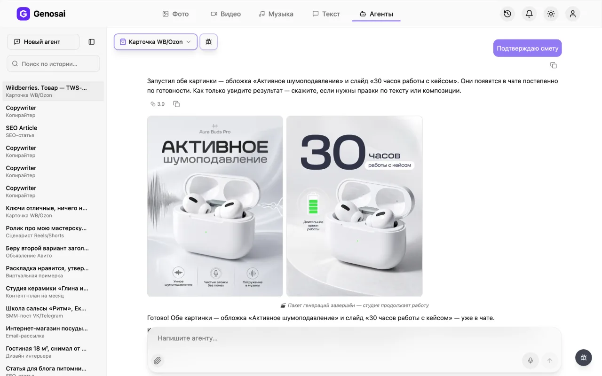Screen dimensions: 602x376
Task: Open chat Ролик про мою мастерску…
Action: (x=53, y=232)
